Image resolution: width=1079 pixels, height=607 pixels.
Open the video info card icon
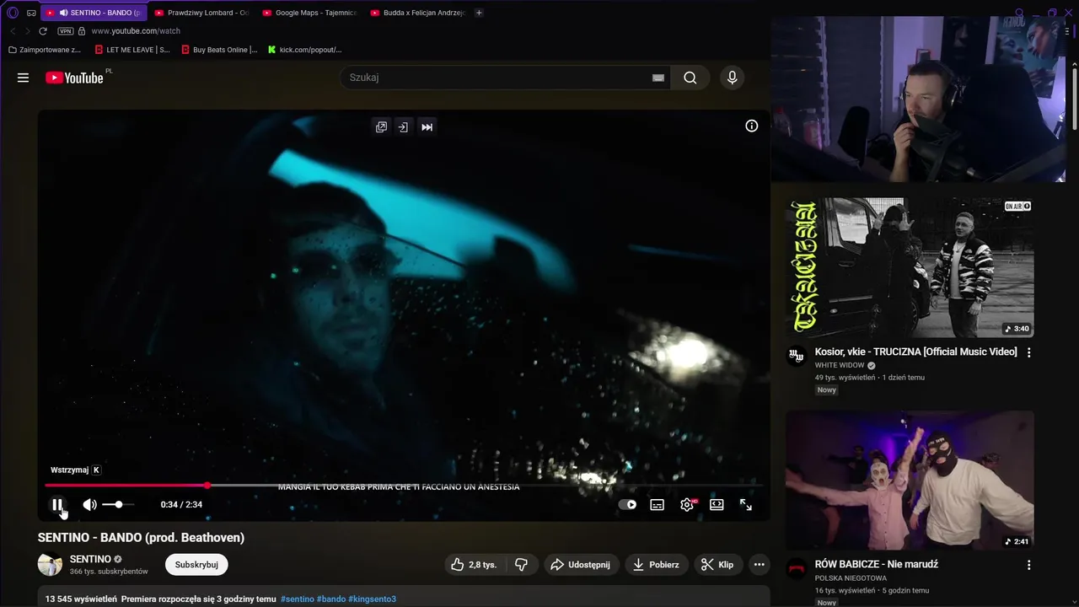(x=752, y=126)
